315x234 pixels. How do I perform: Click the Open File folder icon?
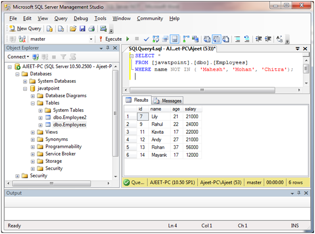point(73,29)
